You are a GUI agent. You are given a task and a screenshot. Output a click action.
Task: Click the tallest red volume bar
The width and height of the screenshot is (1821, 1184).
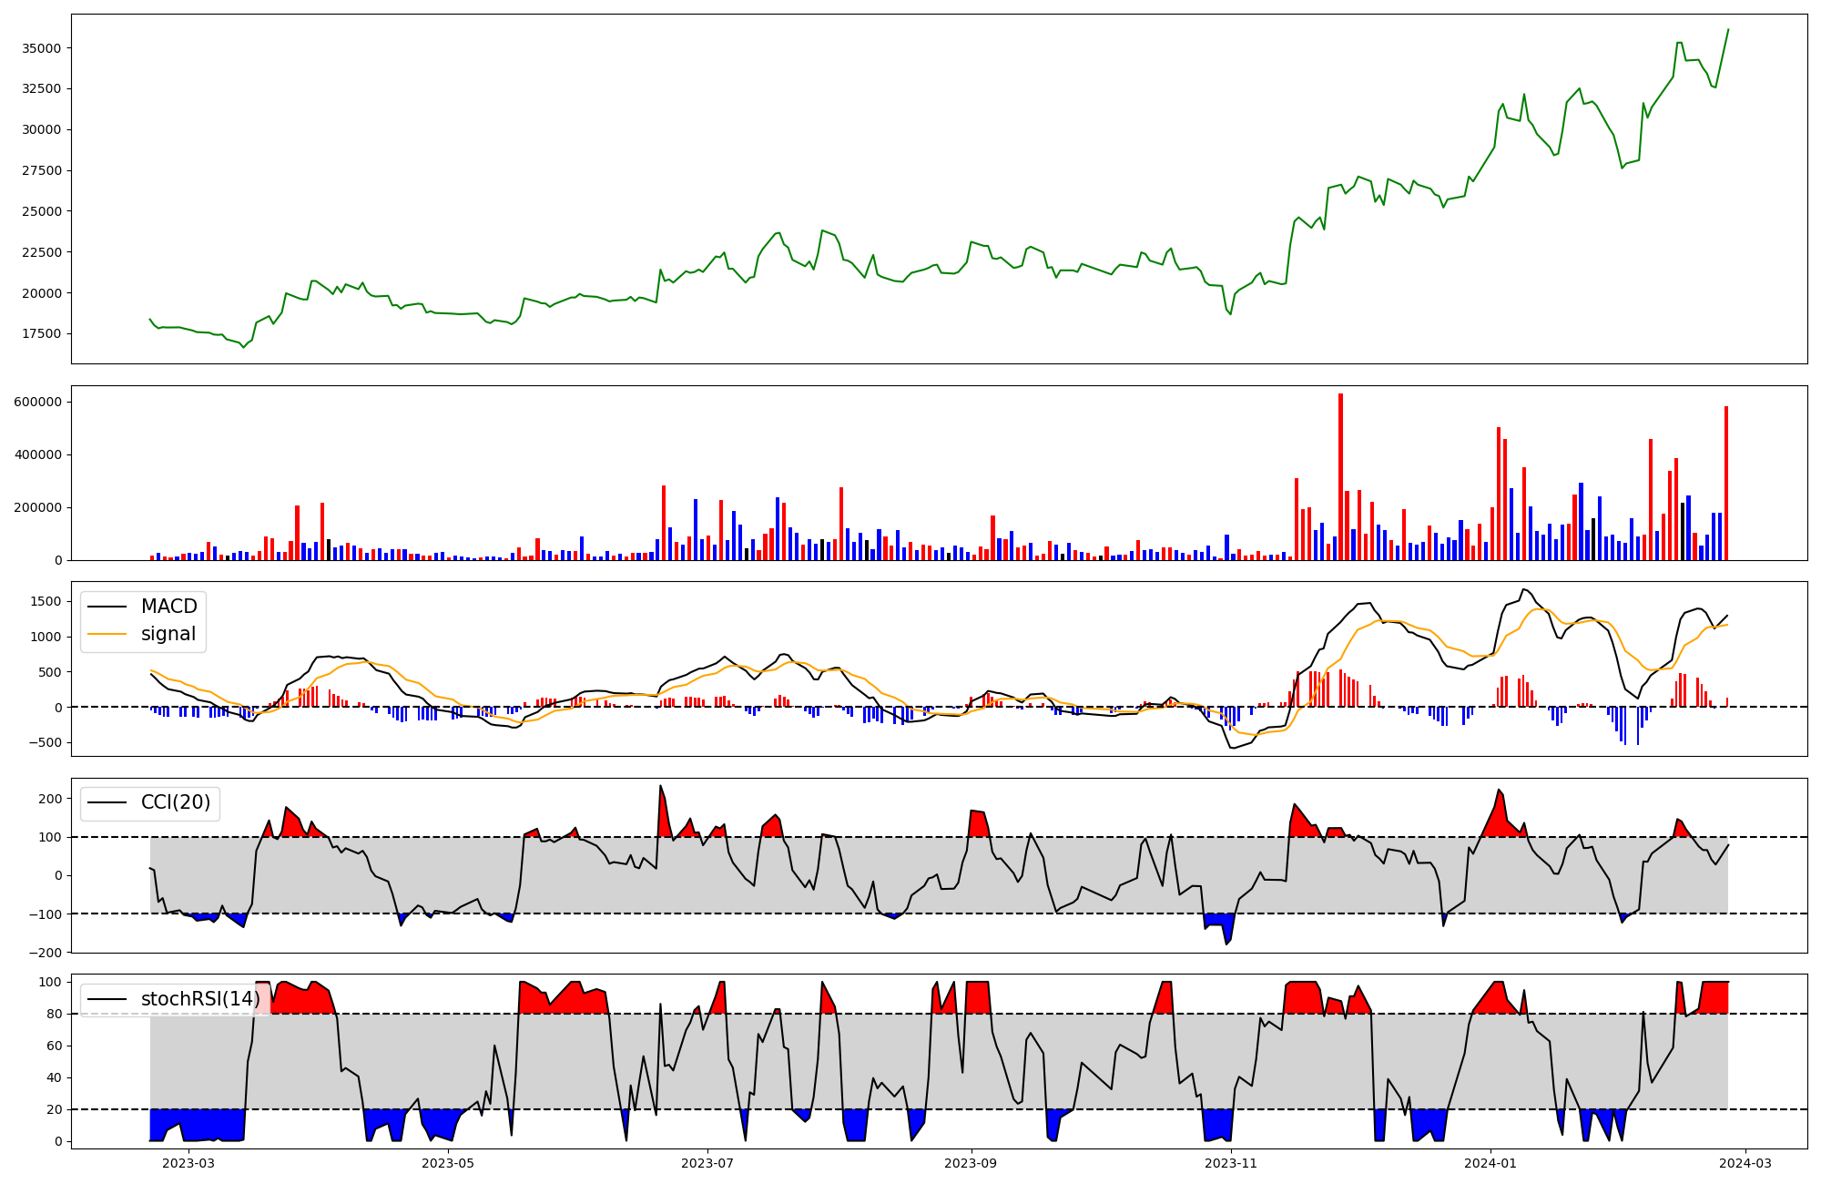[1340, 476]
